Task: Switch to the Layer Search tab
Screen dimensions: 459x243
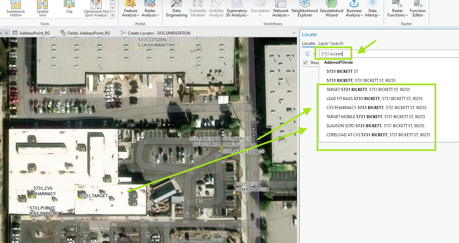Action: [x=331, y=43]
